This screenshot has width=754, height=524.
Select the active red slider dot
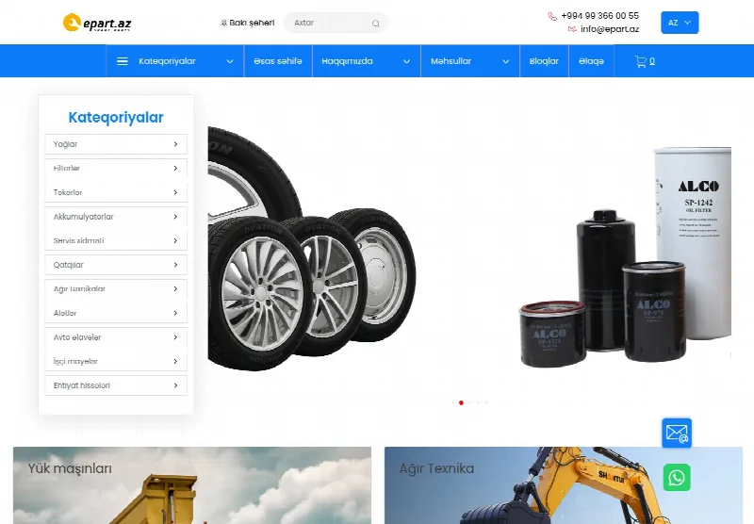click(x=461, y=402)
